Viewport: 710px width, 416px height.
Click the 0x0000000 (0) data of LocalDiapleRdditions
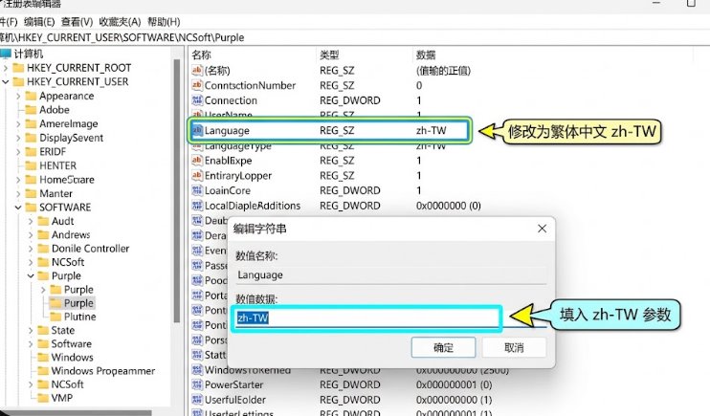tap(448, 206)
